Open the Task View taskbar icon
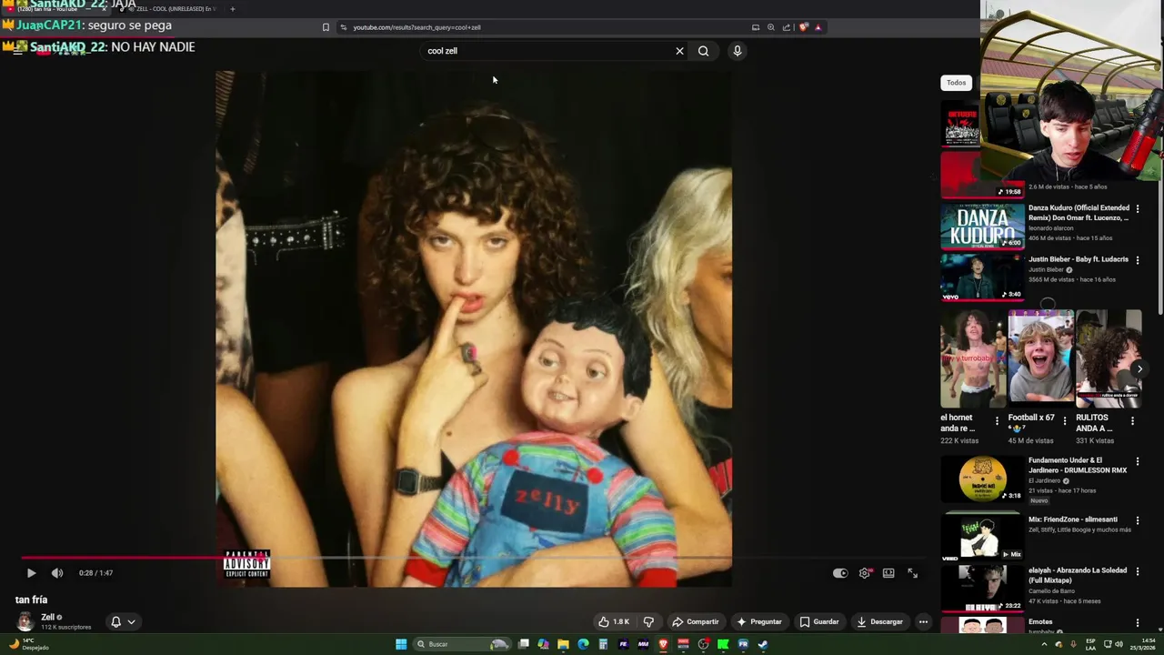This screenshot has height=655, width=1164. 524,644
